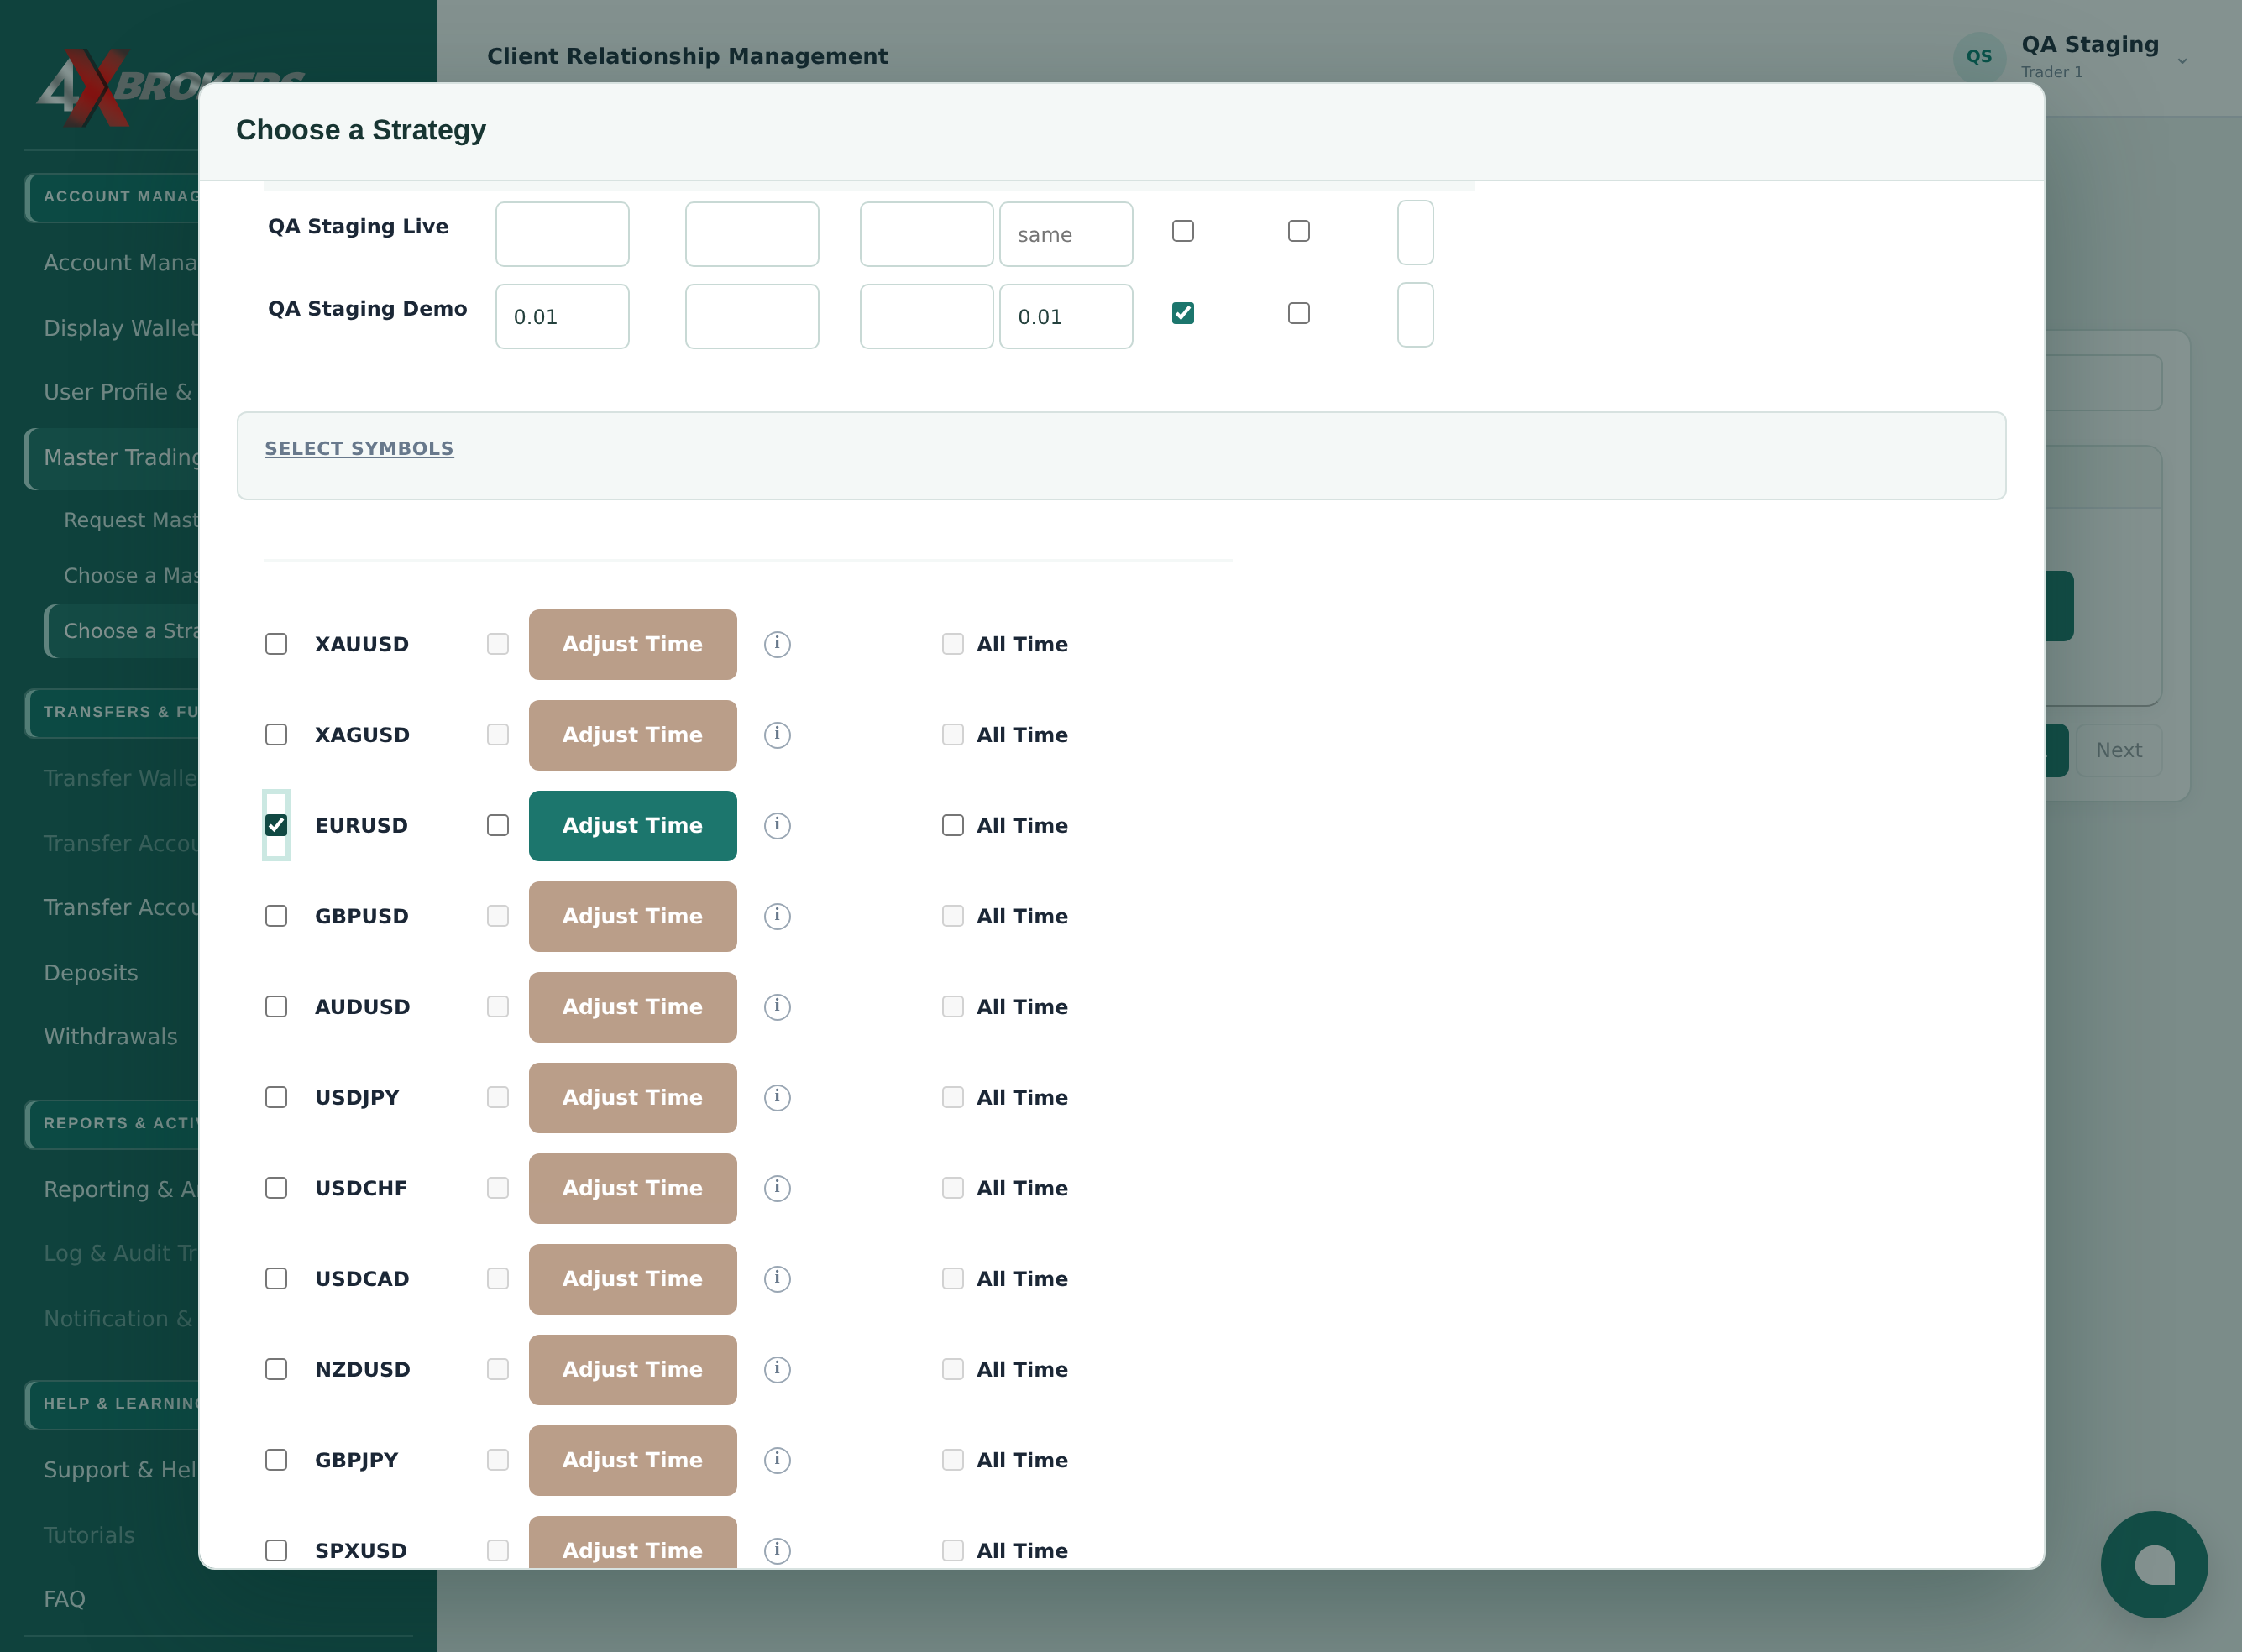This screenshot has height=1652, width=2242.
Task: Go to FAQ in sidebar
Action: pos(64,1599)
